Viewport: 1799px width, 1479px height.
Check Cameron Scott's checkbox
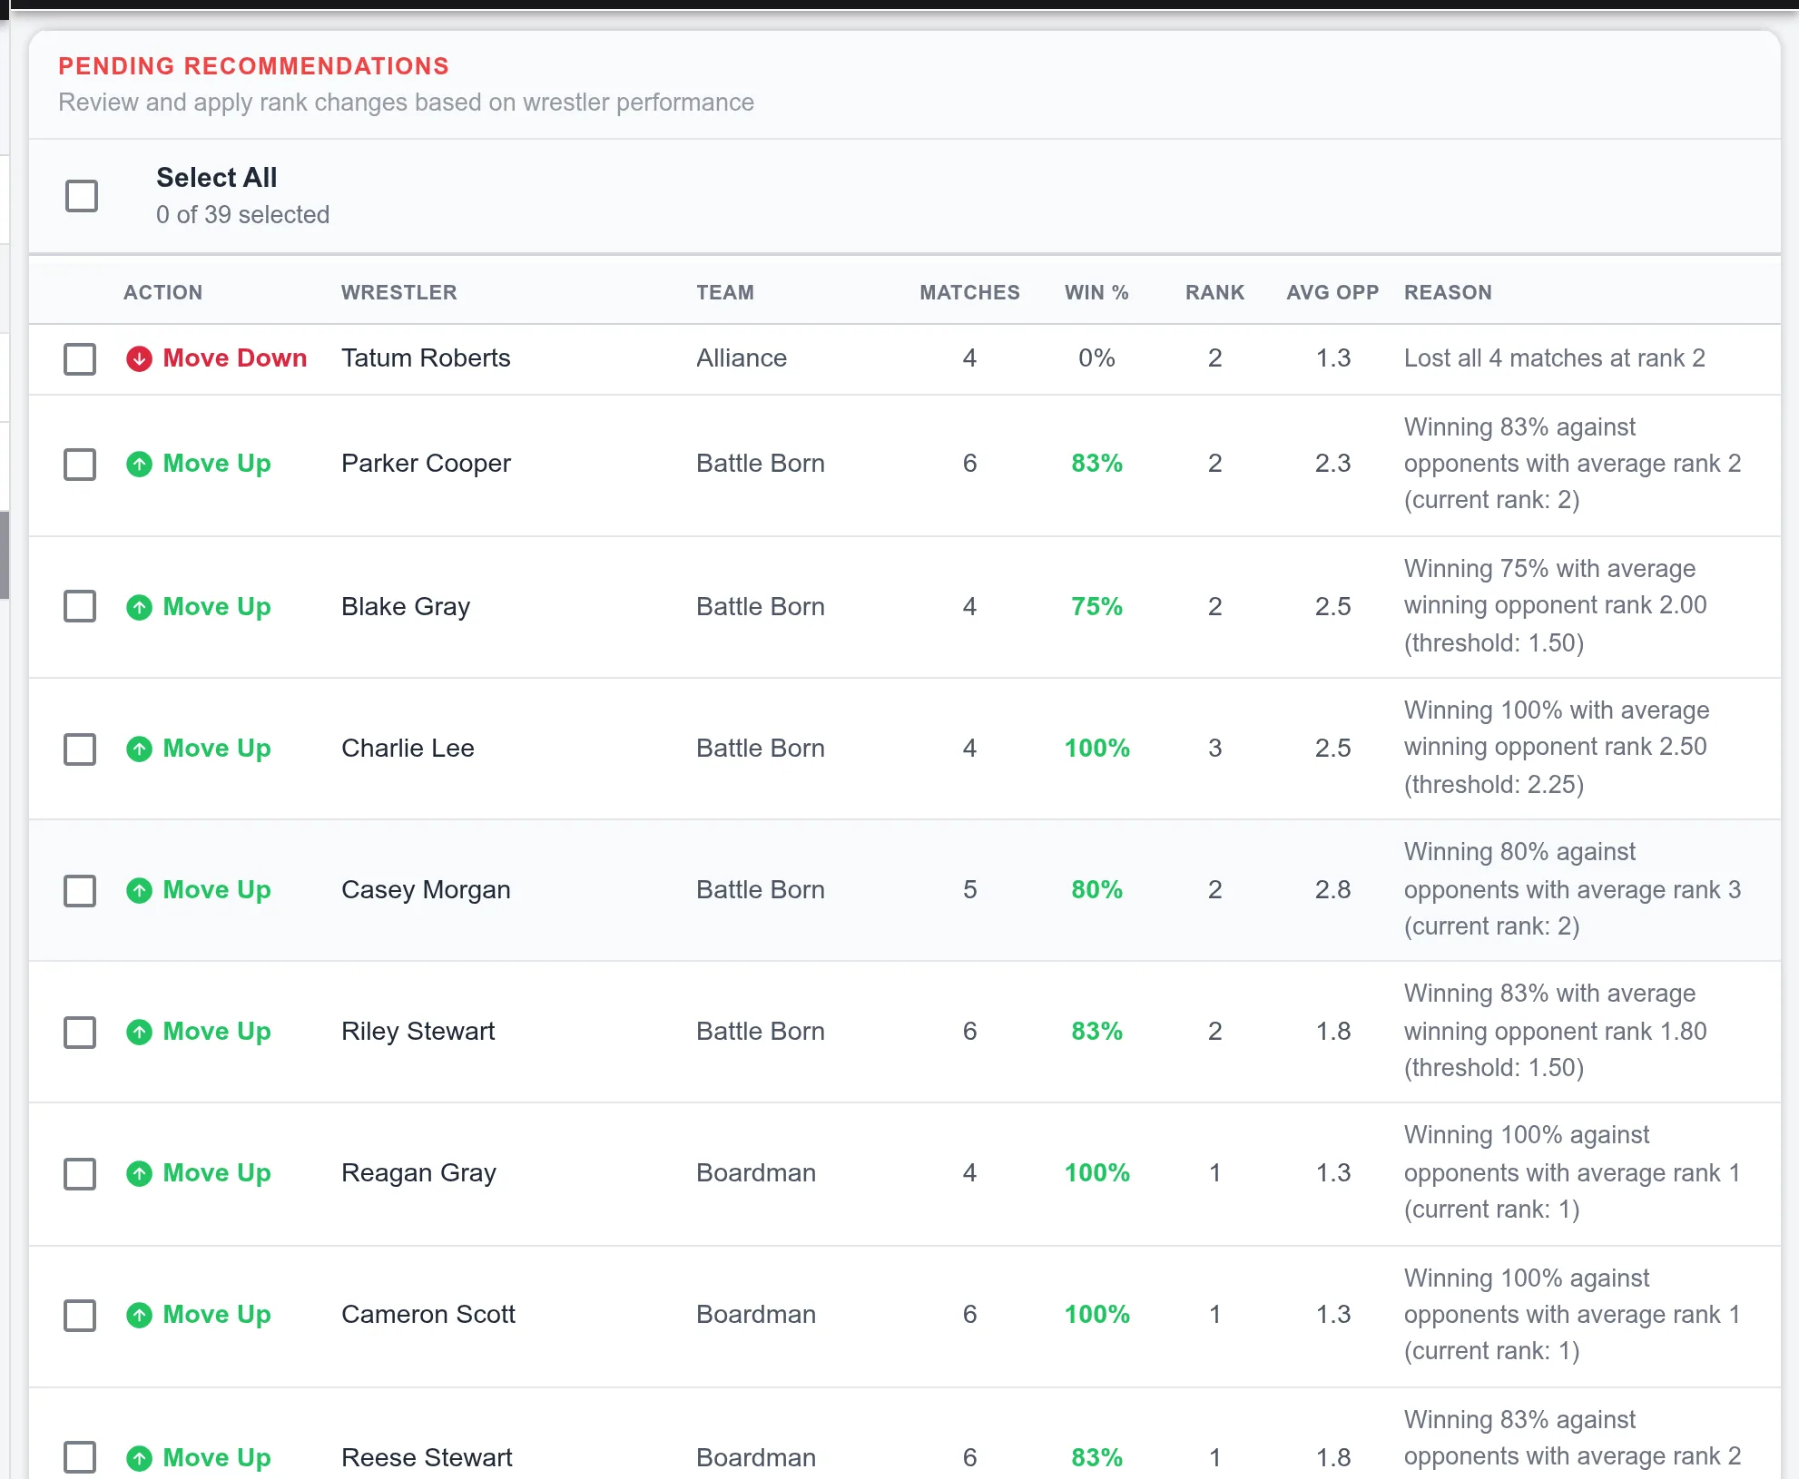tap(80, 1315)
